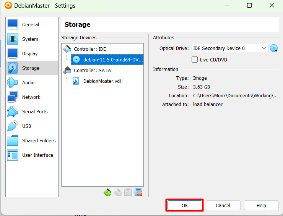This screenshot has height=216, width=283.
Task: Minimize the Settings window
Action: tap(227, 5)
